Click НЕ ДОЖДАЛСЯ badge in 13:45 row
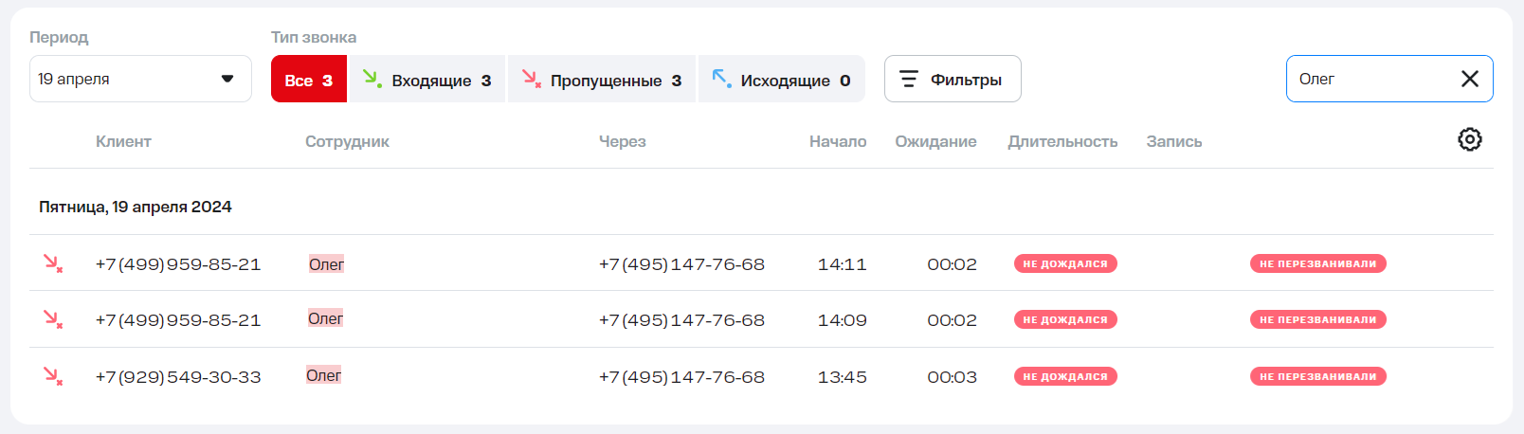Viewport: 1524px width, 434px height. click(x=1065, y=376)
